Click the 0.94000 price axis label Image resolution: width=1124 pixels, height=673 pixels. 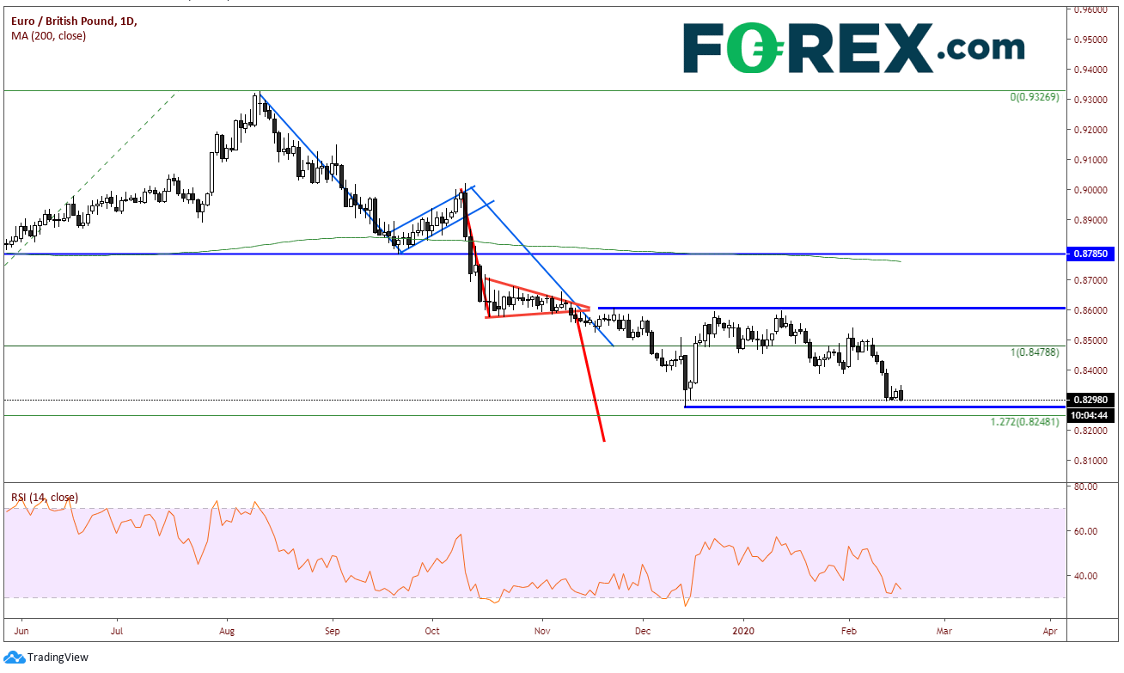1089,70
